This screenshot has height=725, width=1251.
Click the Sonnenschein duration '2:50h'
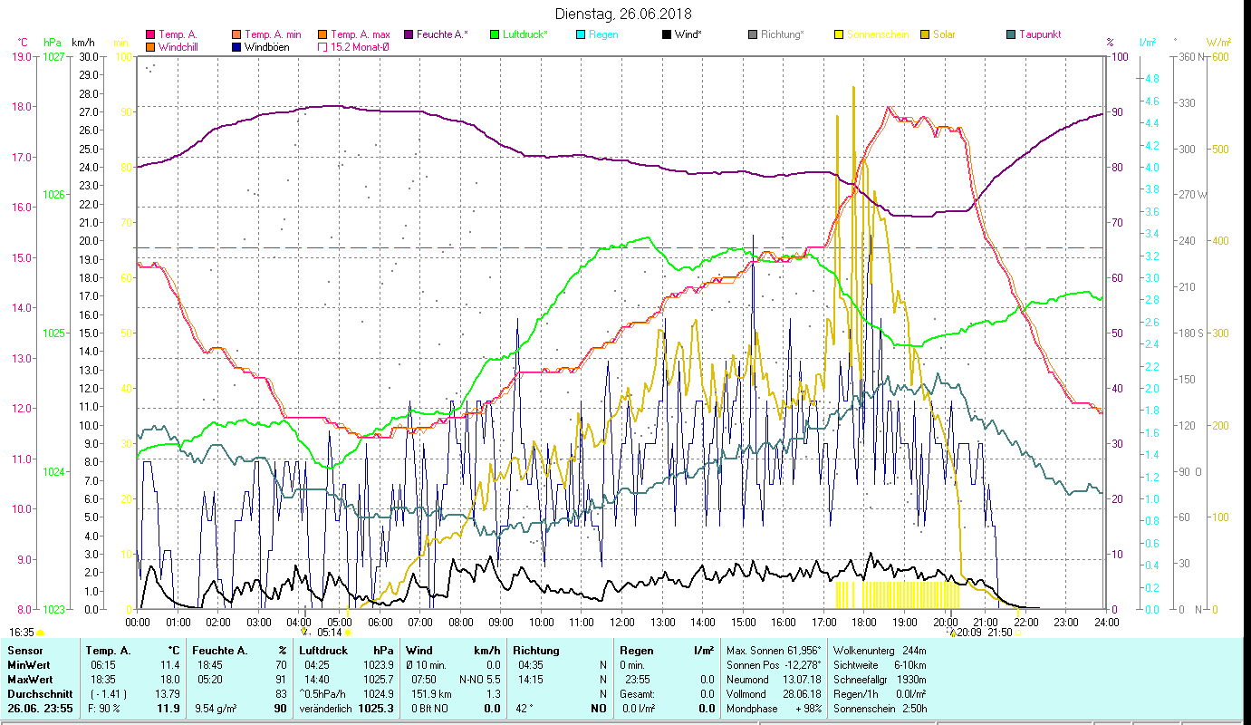pos(913,709)
